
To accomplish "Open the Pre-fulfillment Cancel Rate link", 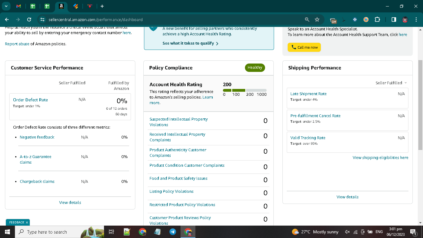I will click(315, 116).
